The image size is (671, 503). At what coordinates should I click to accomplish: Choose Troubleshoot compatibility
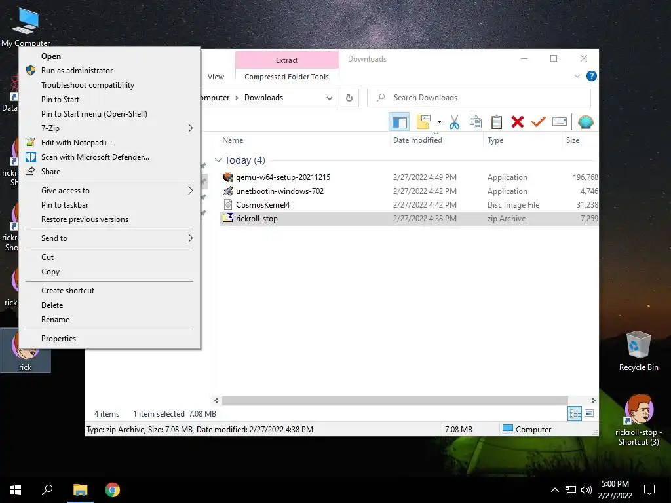coord(109,85)
